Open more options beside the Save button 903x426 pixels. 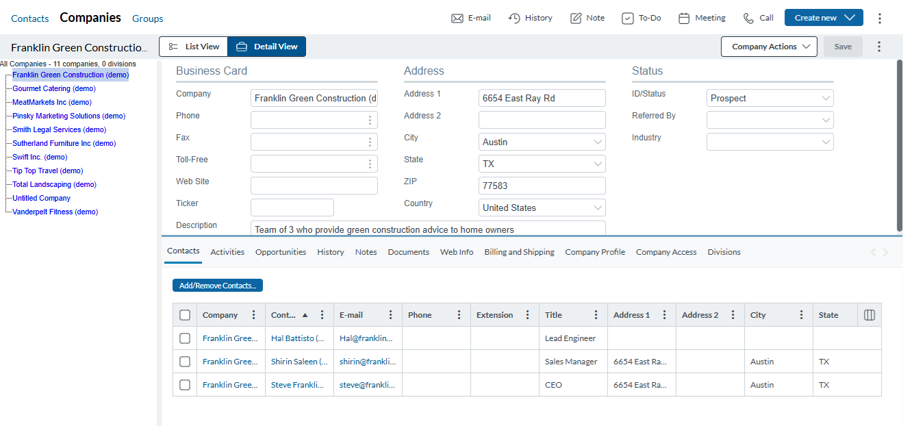pyautogui.click(x=879, y=47)
